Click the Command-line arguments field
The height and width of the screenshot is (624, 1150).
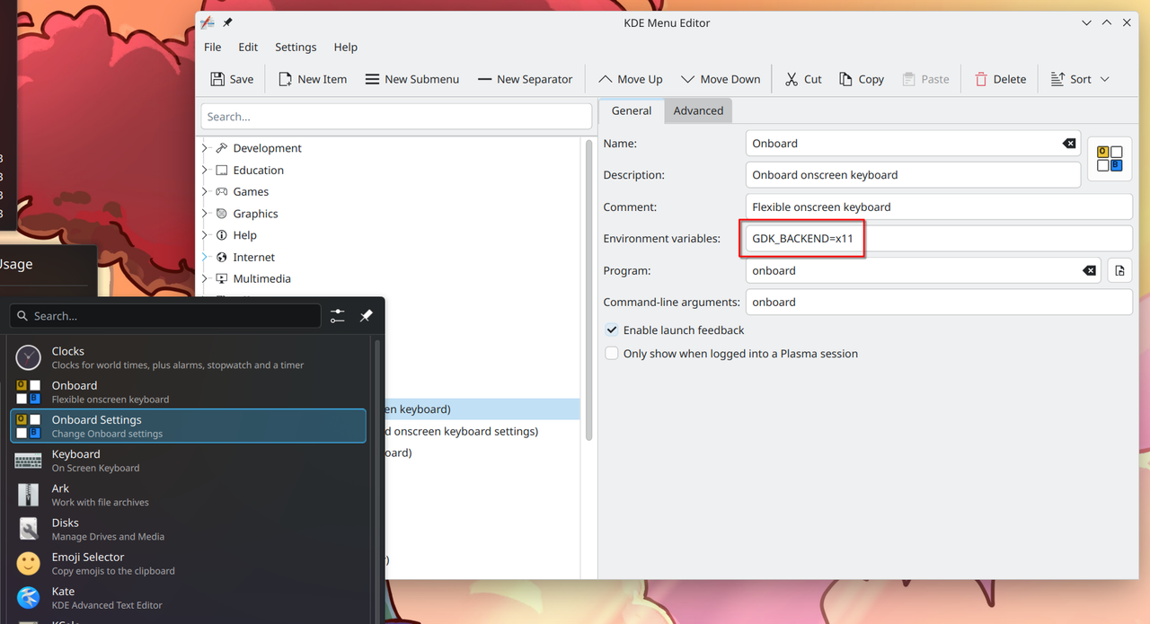939,303
